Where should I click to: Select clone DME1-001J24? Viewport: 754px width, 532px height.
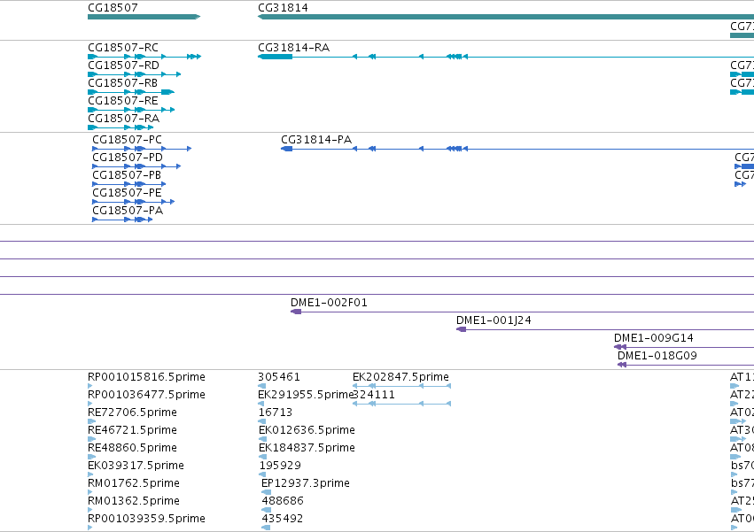pyautogui.click(x=494, y=320)
